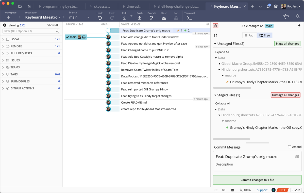304x193 pixels.
Task: Expand the PULL REQUESTS section
Action: [21, 53]
